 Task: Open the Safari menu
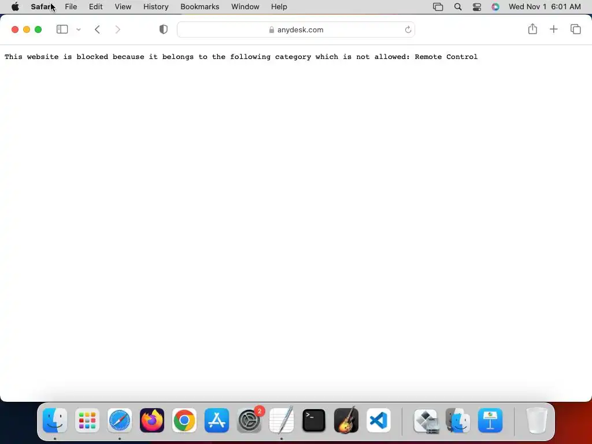coord(42,7)
